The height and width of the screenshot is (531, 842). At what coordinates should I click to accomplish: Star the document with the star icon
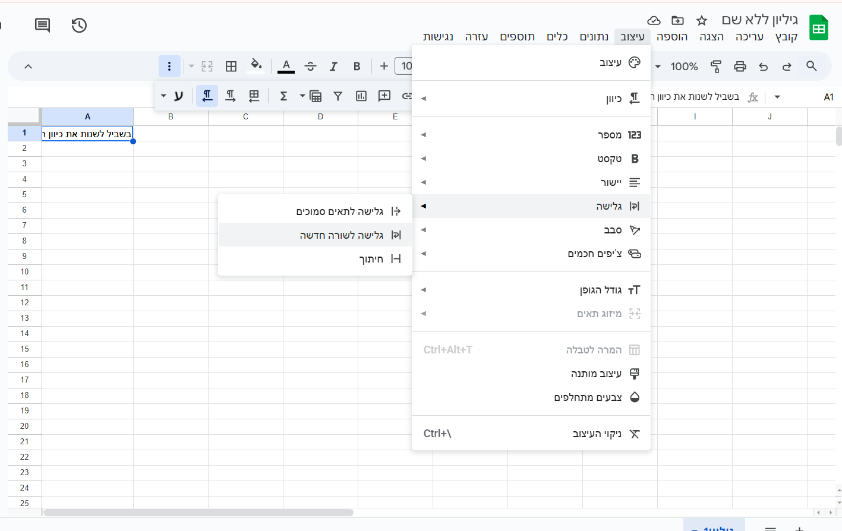[x=702, y=21]
